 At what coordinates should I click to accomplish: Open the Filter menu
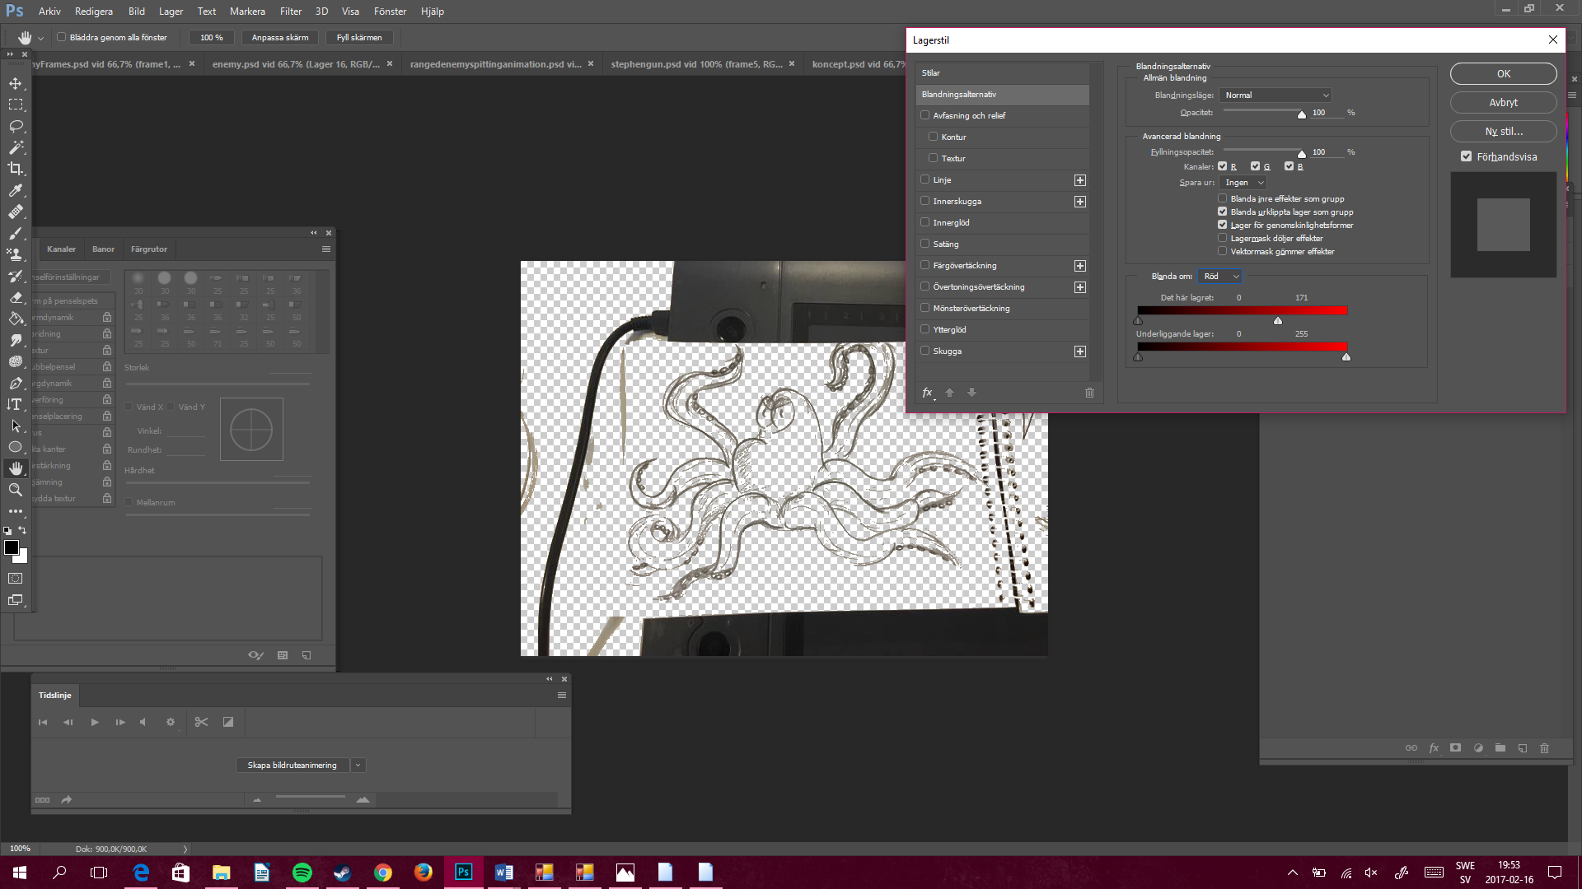pyautogui.click(x=290, y=11)
